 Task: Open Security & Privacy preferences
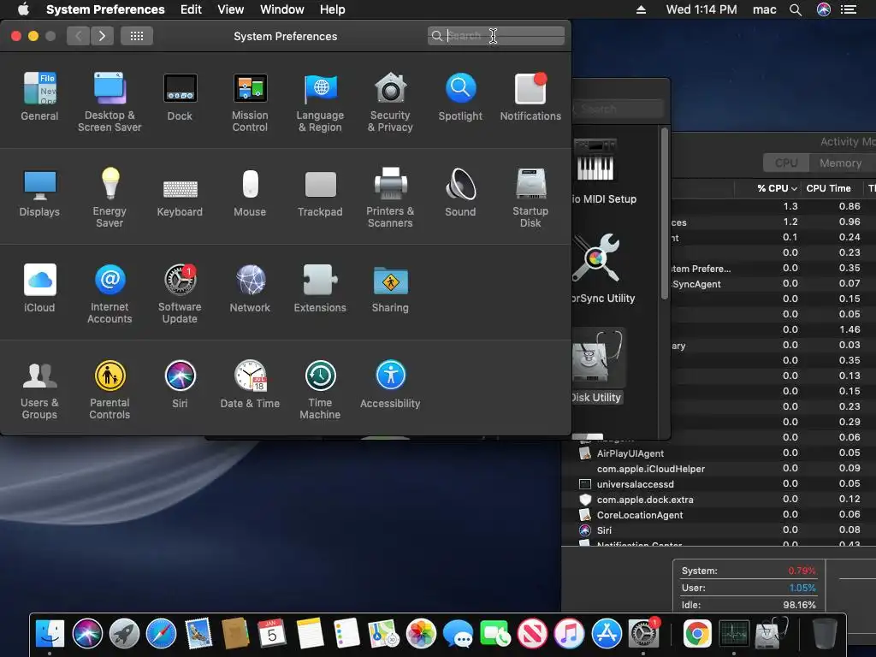(390, 103)
